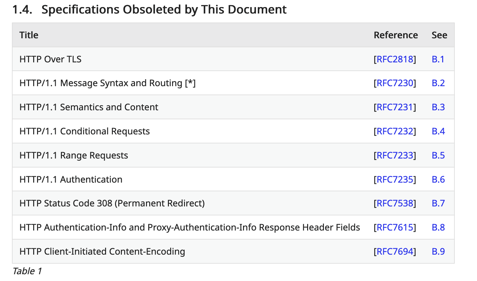Go to section B.2 link

pyautogui.click(x=438, y=83)
